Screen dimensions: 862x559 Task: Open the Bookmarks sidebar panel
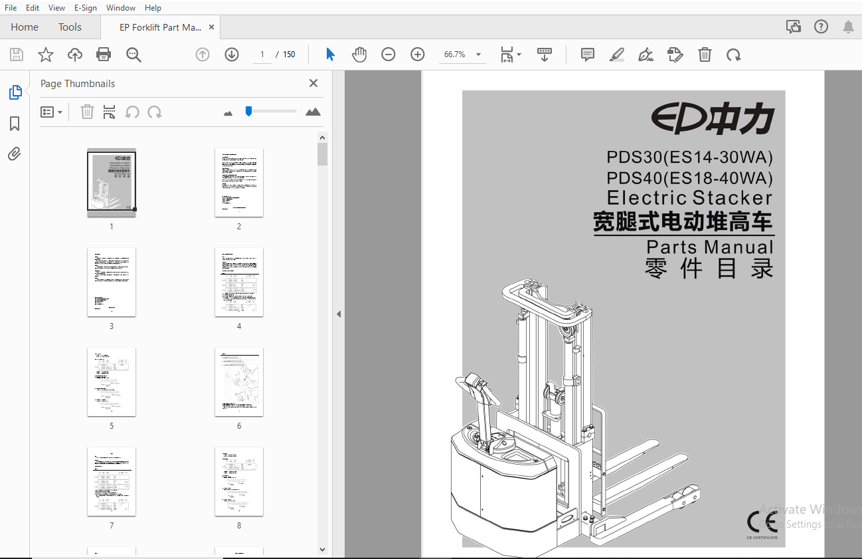click(x=15, y=124)
